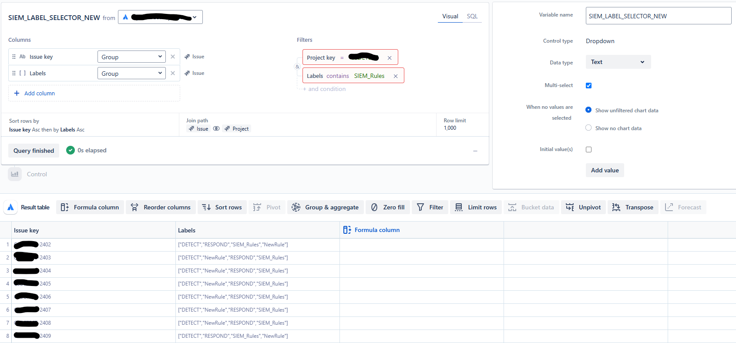
Task: Apply the Zero fill step
Action: point(388,208)
